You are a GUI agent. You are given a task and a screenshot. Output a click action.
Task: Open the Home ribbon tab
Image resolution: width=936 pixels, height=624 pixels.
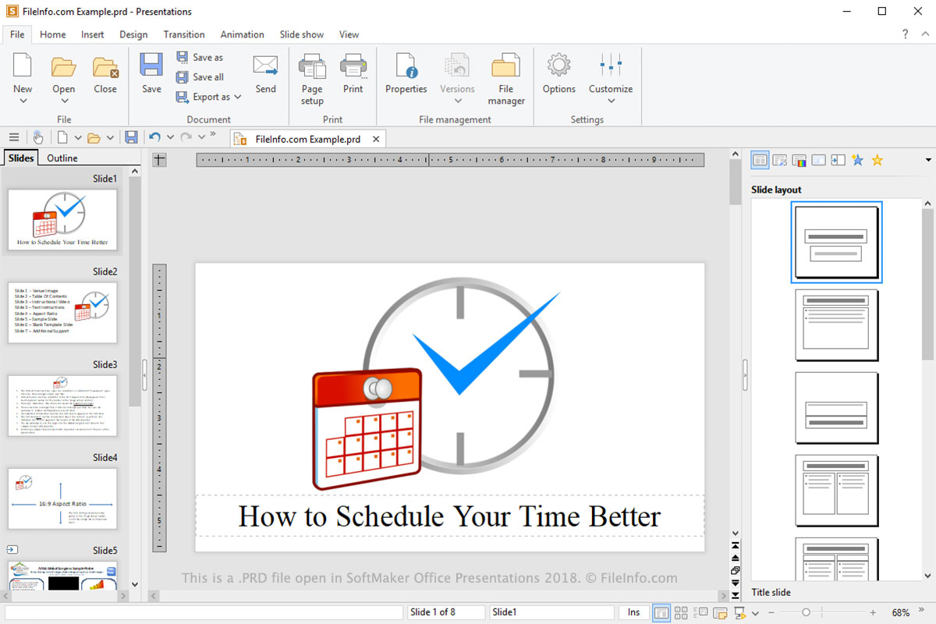coord(53,34)
